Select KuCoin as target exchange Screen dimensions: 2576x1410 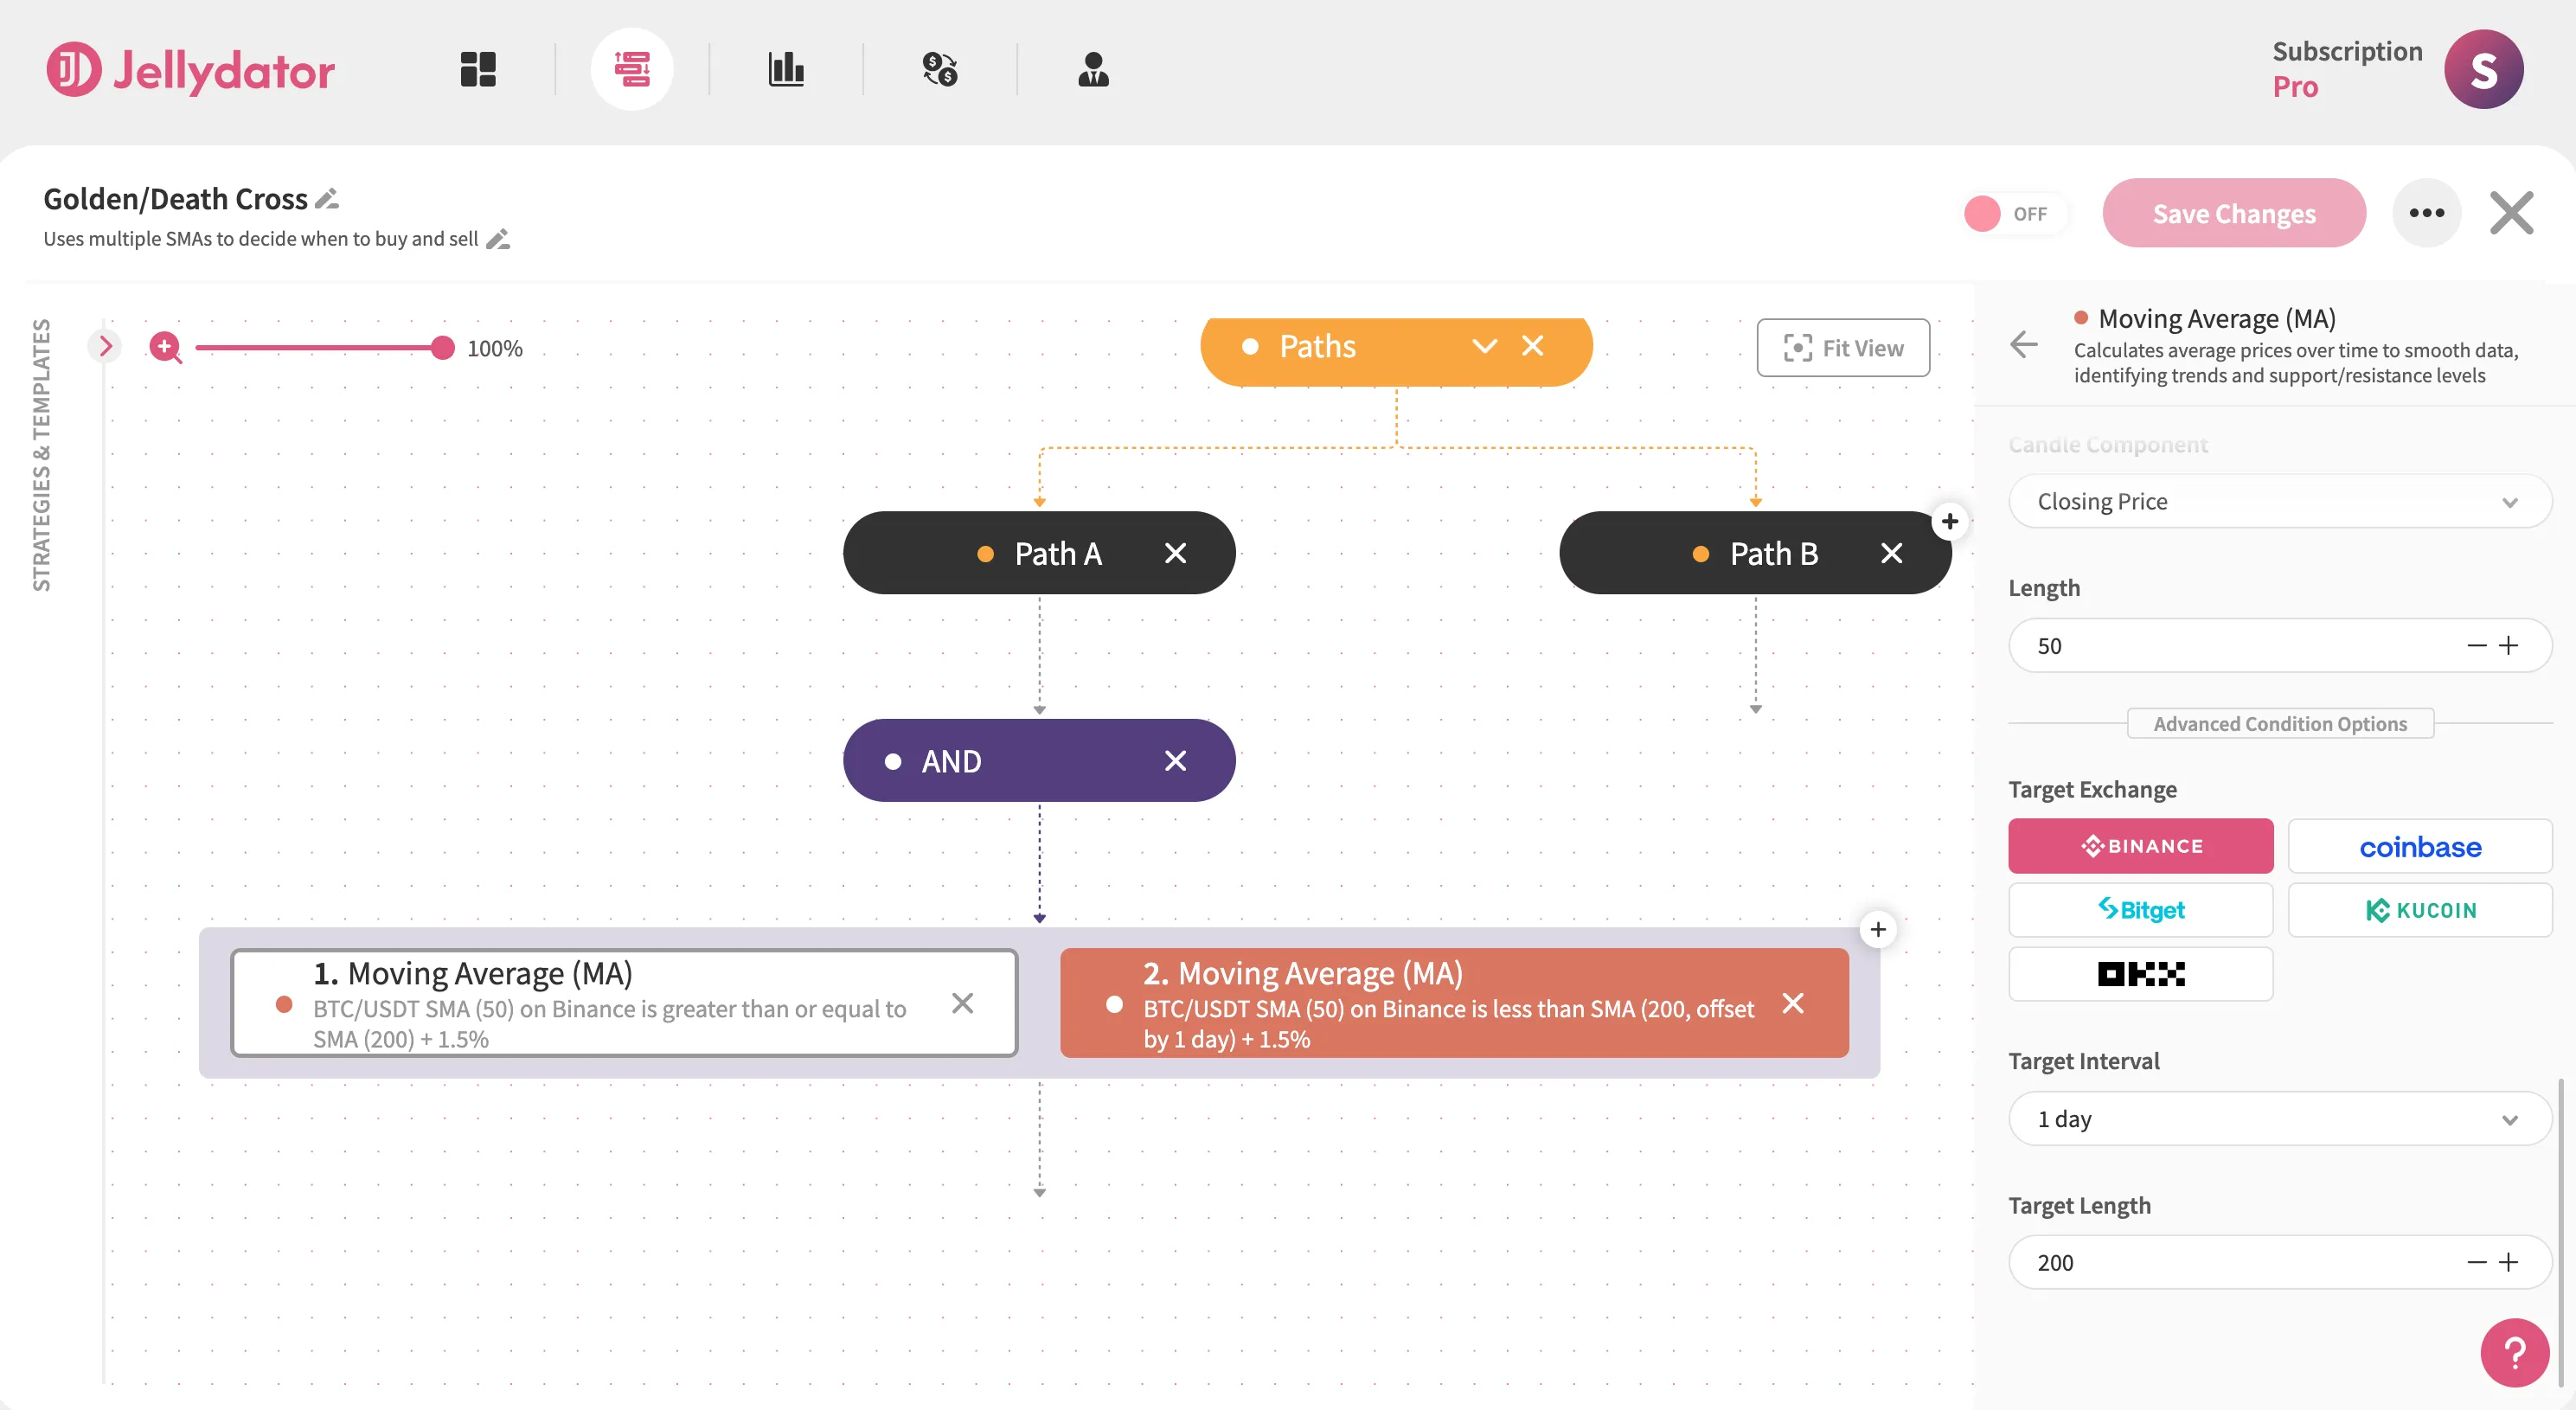coord(2420,910)
